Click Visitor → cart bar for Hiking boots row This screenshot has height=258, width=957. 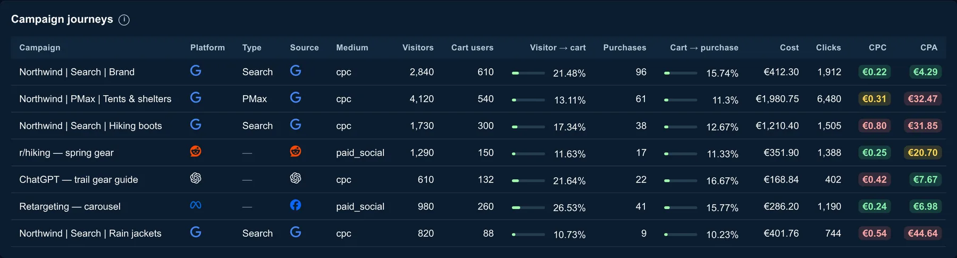(528, 127)
